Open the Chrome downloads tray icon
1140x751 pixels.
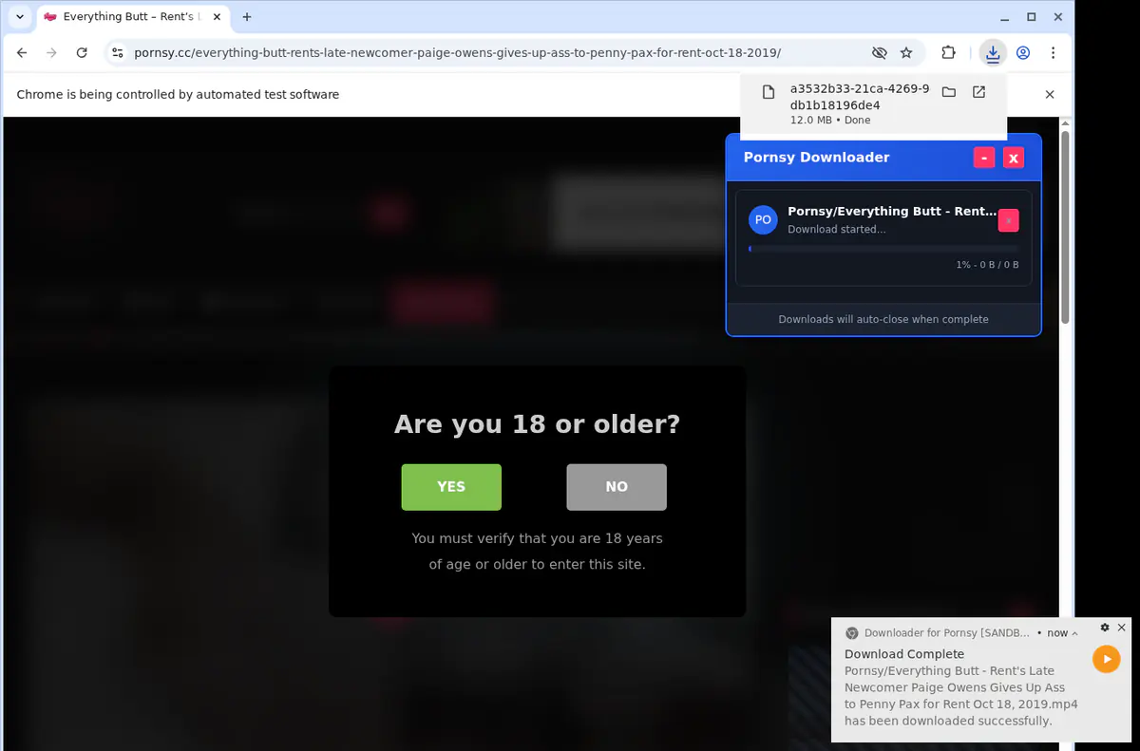coord(993,53)
